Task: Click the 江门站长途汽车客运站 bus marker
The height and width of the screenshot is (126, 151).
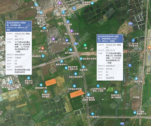Action: tap(133, 40)
